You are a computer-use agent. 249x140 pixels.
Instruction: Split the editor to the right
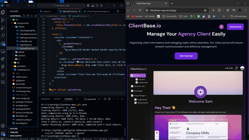pyautogui.click(x=118, y=11)
